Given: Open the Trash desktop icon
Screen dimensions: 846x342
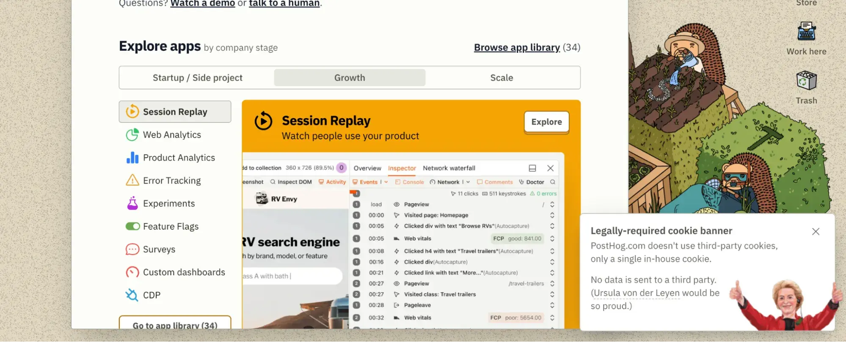Looking at the screenshot, I should click(x=806, y=88).
